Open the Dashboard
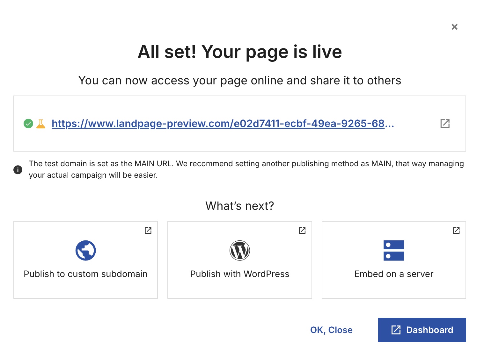This screenshot has height=356, width=484. [x=422, y=330]
